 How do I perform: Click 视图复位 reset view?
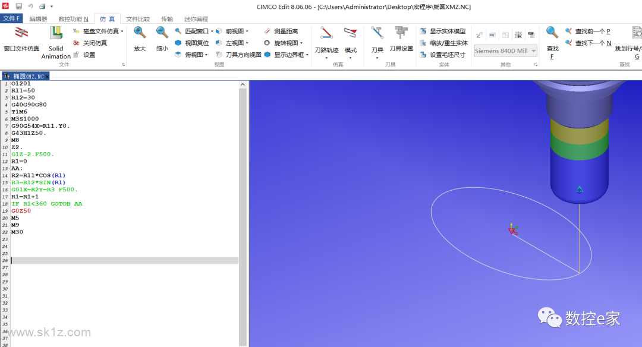click(x=191, y=43)
